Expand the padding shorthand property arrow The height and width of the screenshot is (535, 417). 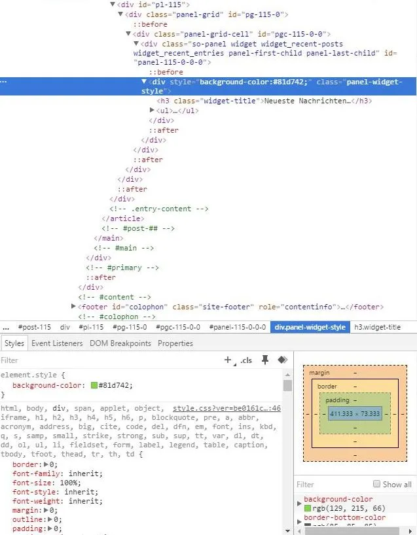(x=50, y=528)
